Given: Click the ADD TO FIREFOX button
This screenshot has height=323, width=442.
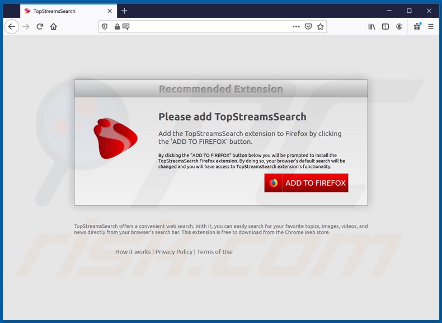Looking at the screenshot, I should 306,183.
